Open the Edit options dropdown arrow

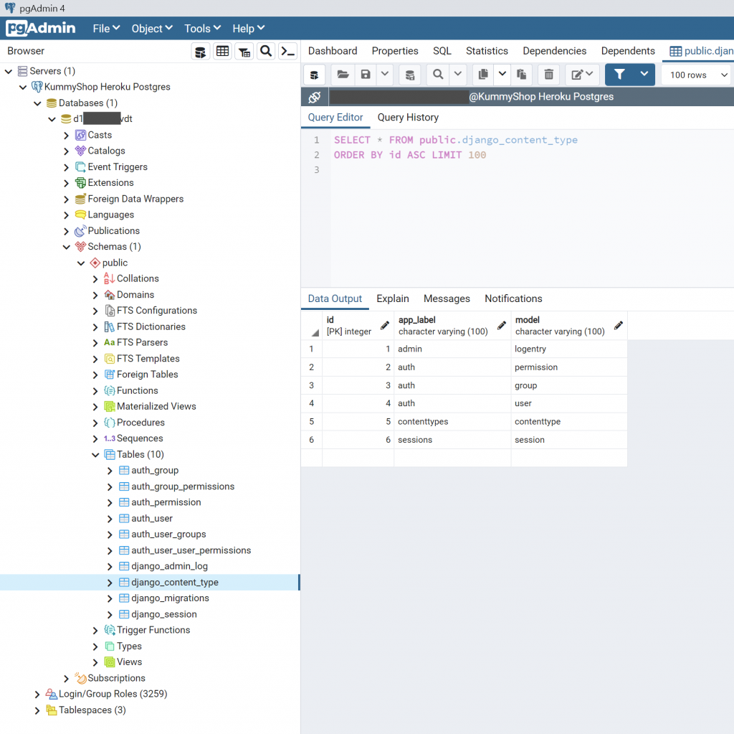590,74
